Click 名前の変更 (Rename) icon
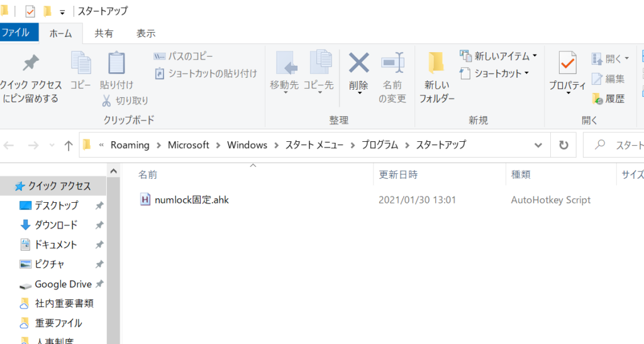Image resolution: width=644 pixels, height=344 pixels. tap(392, 63)
